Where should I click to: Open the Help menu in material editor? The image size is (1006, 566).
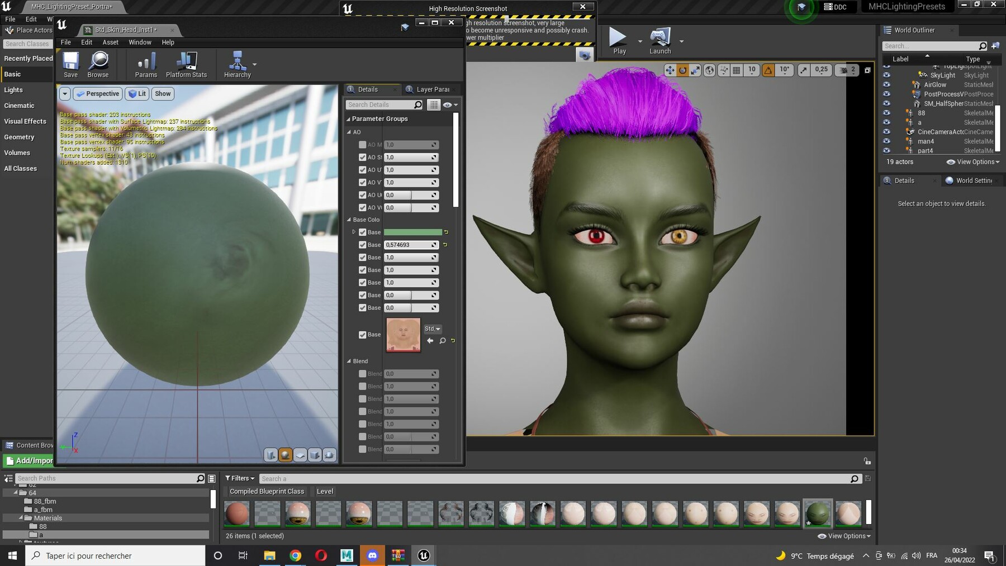[x=168, y=42]
